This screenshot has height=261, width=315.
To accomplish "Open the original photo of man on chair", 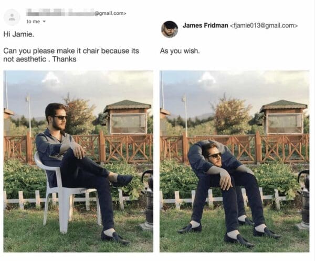I will coord(78,162).
